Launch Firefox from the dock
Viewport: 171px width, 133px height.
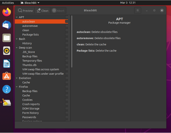7,12
